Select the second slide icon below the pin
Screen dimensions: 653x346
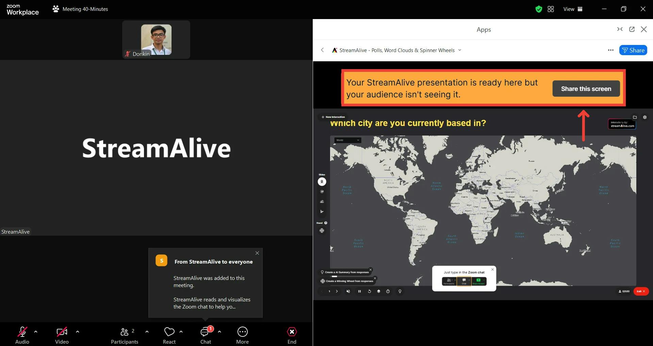pos(322,192)
